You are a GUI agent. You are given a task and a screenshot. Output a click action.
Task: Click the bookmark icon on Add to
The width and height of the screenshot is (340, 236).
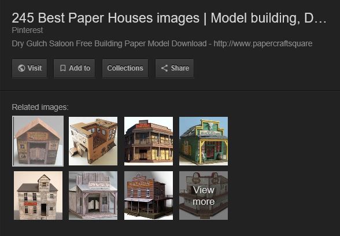[x=63, y=68]
